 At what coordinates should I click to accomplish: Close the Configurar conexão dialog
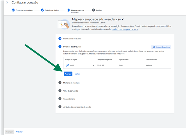(7, 3)
